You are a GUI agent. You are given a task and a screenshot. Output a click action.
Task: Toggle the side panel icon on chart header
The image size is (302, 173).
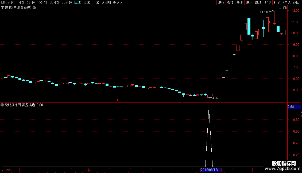coord(285,8)
